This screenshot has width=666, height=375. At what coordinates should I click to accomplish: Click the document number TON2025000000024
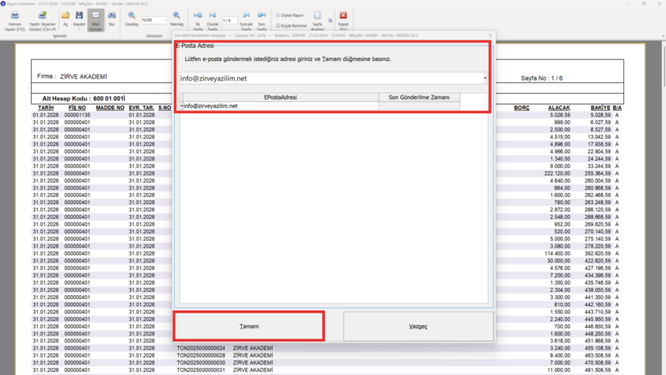(x=201, y=348)
